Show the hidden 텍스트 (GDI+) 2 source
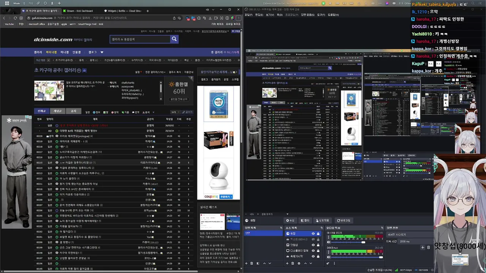 tap(313, 239)
